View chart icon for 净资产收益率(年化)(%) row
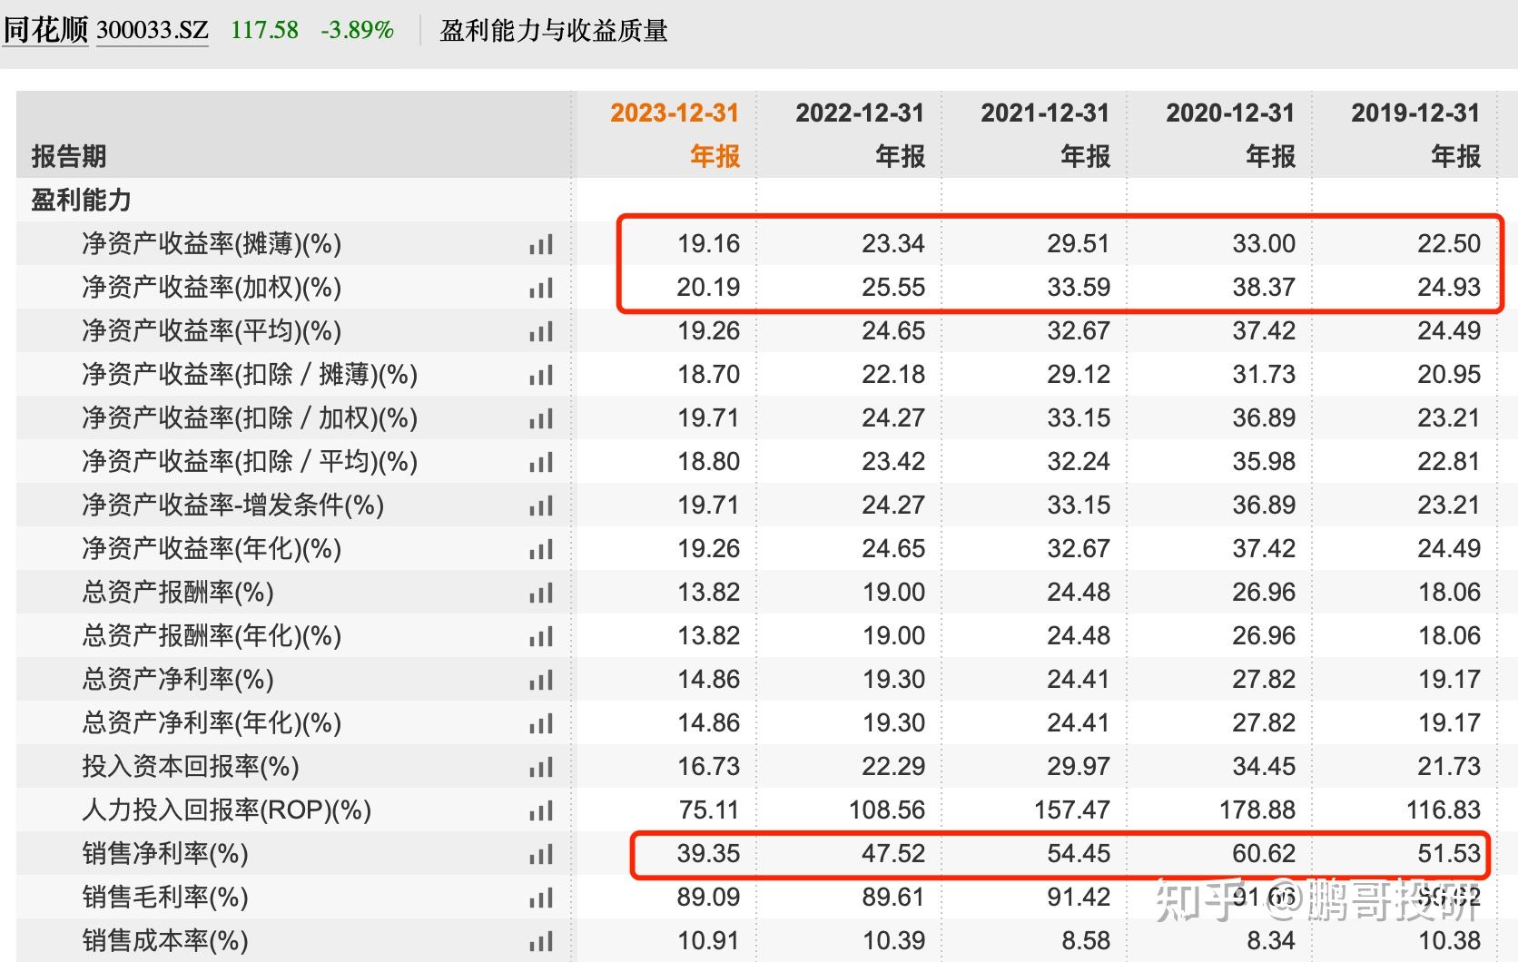 541,549
